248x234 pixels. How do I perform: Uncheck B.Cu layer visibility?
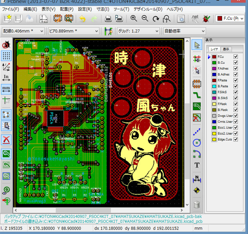point(236,62)
